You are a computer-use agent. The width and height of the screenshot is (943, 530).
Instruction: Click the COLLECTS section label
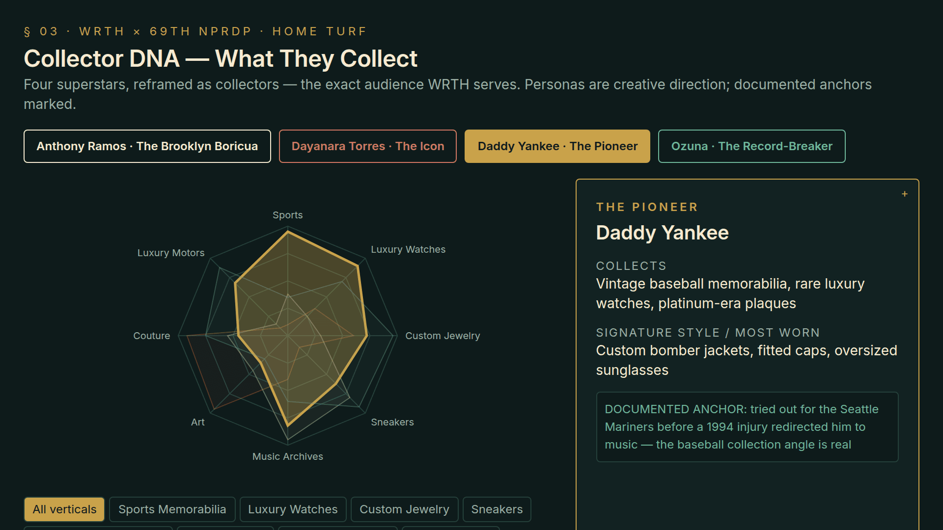pos(631,266)
